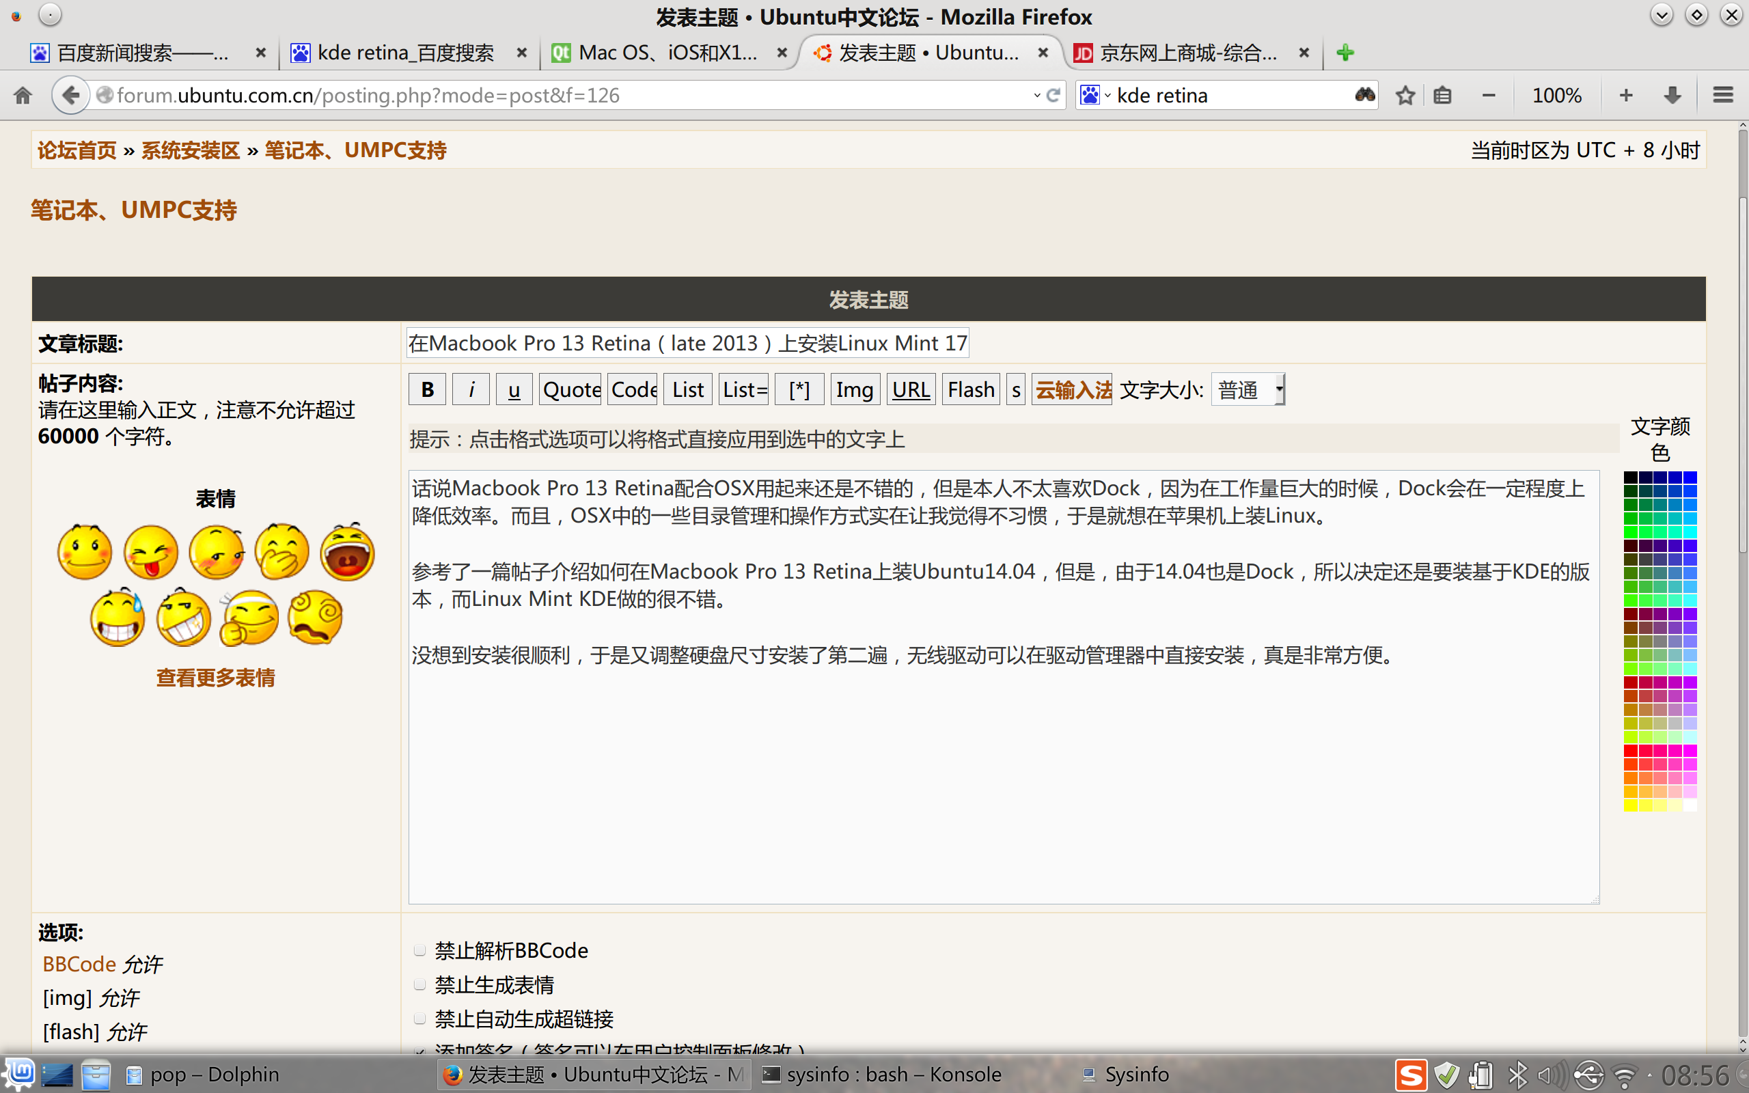Image resolution: width=1749 pixels, height=1093 pixels.
Task: Open the 查看更多表情 link
Action: click(215, 678)
